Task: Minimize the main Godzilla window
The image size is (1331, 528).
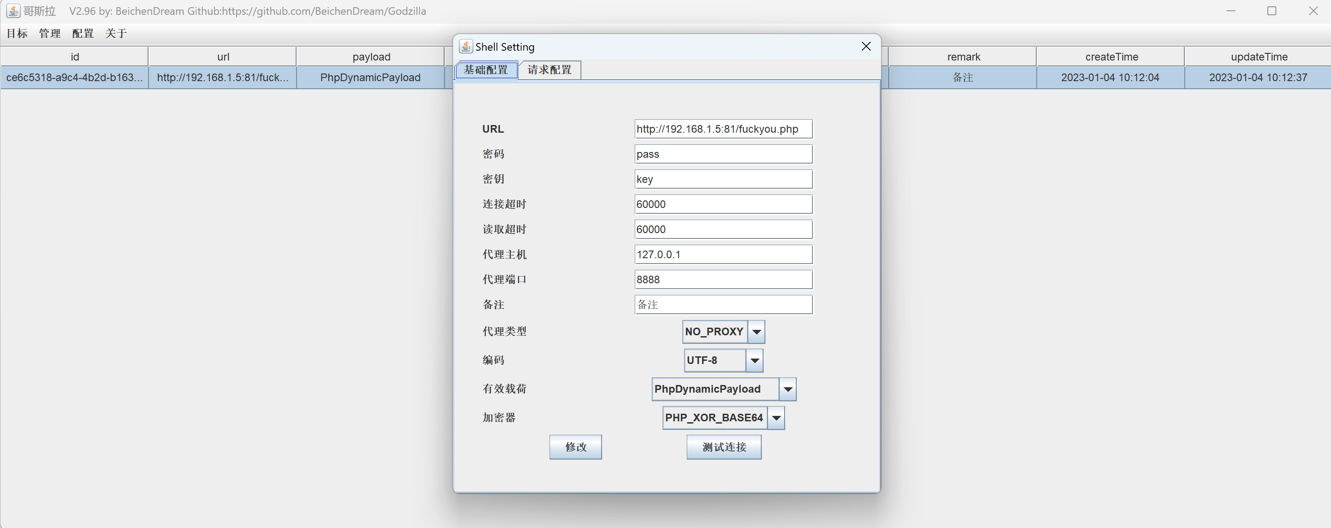Action: (x=1231, y=11)
